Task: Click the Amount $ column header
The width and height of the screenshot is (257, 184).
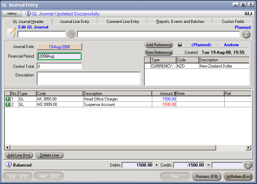Action: point(164,94)
